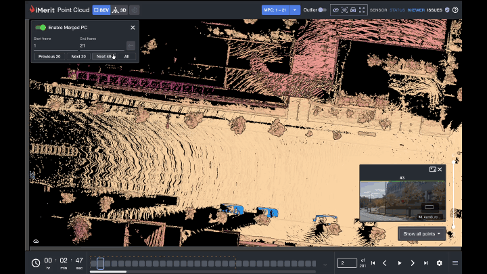This screenshot has width=487, height=274.
Task: Click the vertical zoom slider near right edge
Action: 454,194
